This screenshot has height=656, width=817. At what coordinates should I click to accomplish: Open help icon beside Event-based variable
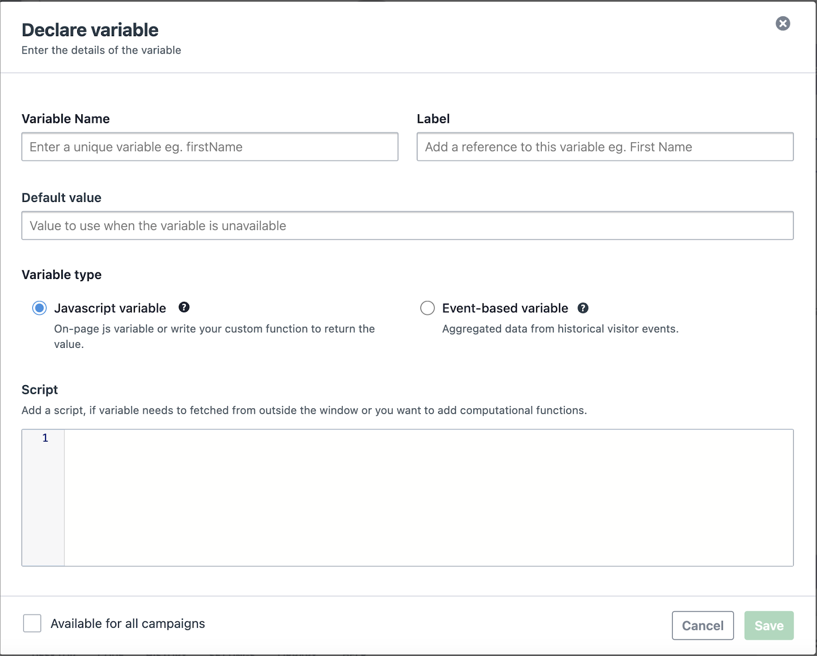coord(583,308)
